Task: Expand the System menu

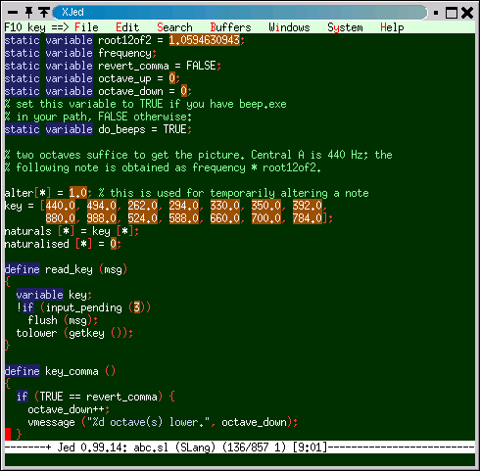Action: point(345,27)
